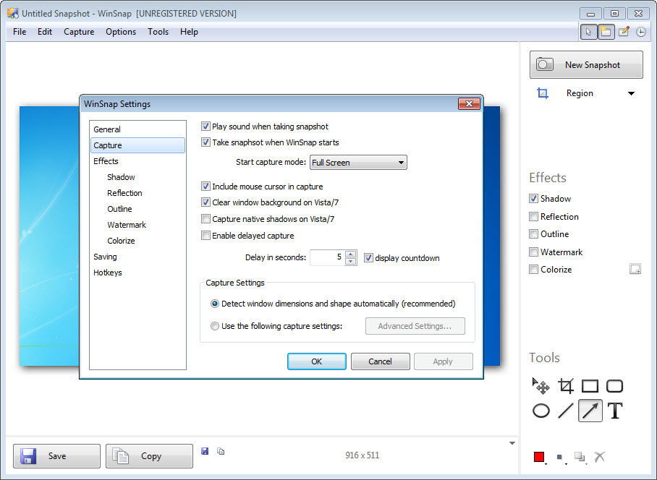Open the Help menu
657x480 pixels.
(189, 32)
